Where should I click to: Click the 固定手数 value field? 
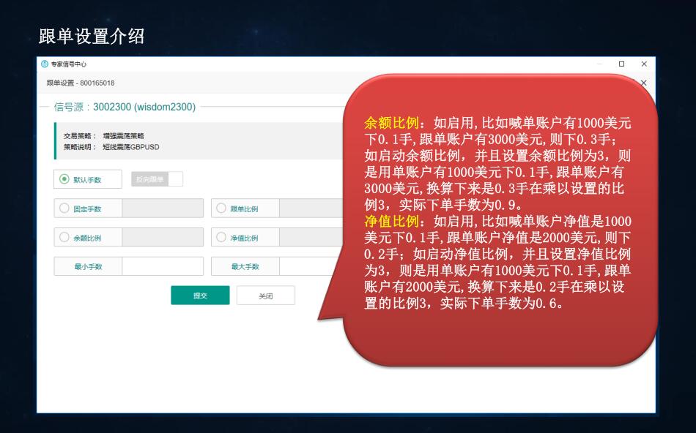click(x=163, y=208)
